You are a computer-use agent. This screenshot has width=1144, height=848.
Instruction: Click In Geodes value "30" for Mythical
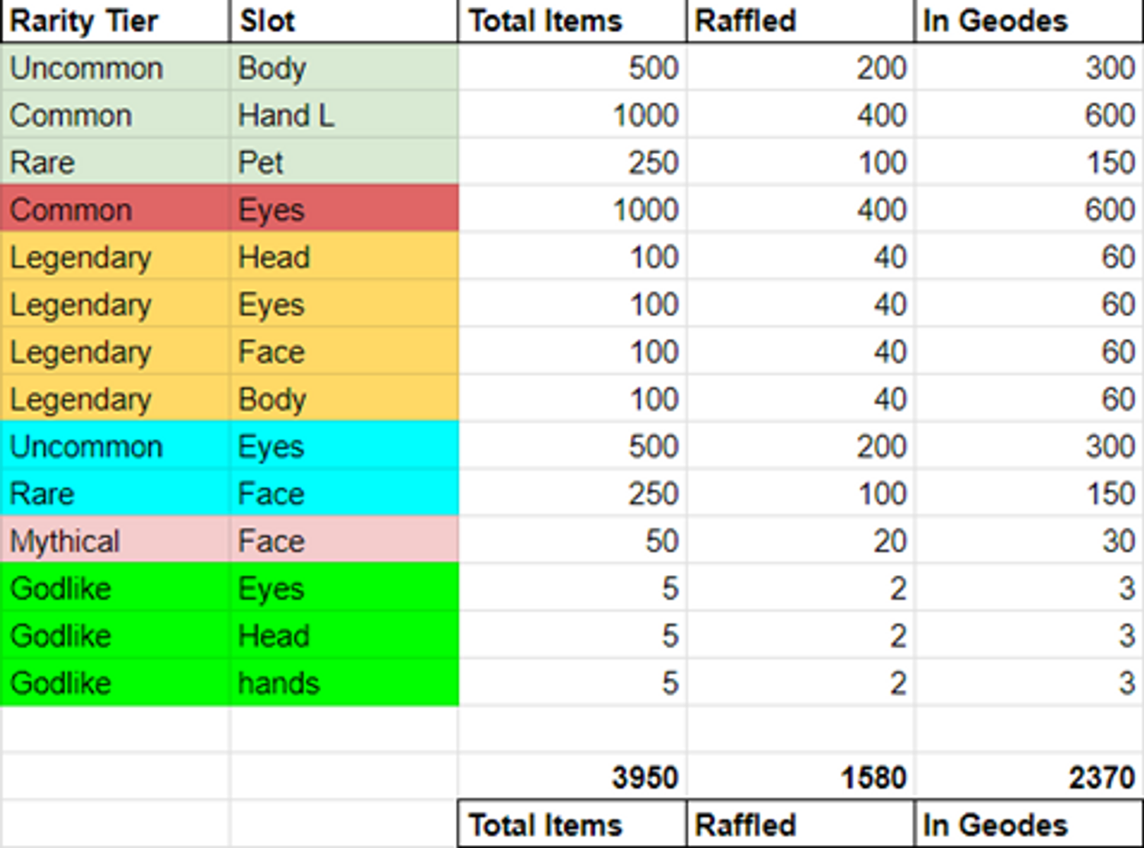(x=1028, y=541)
